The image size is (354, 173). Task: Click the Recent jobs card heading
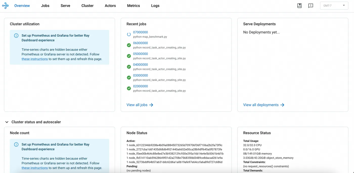pos(137,24)
